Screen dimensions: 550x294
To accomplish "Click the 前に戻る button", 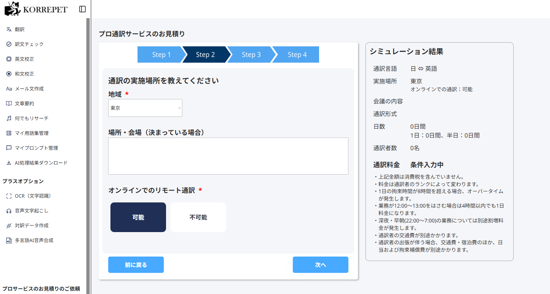I will [x=136, y=265].
